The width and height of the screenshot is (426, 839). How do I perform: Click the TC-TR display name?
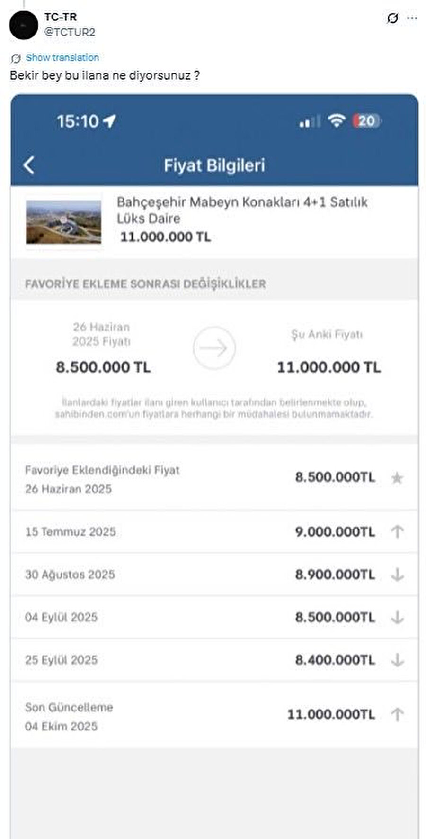point(61,17)
